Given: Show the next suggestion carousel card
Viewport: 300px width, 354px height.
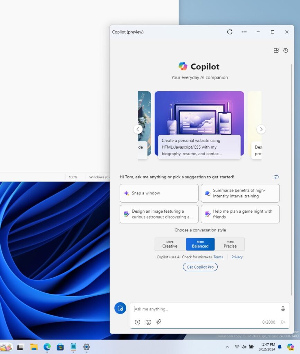Looking at the screenshot, I should click(x=261, y=129).
